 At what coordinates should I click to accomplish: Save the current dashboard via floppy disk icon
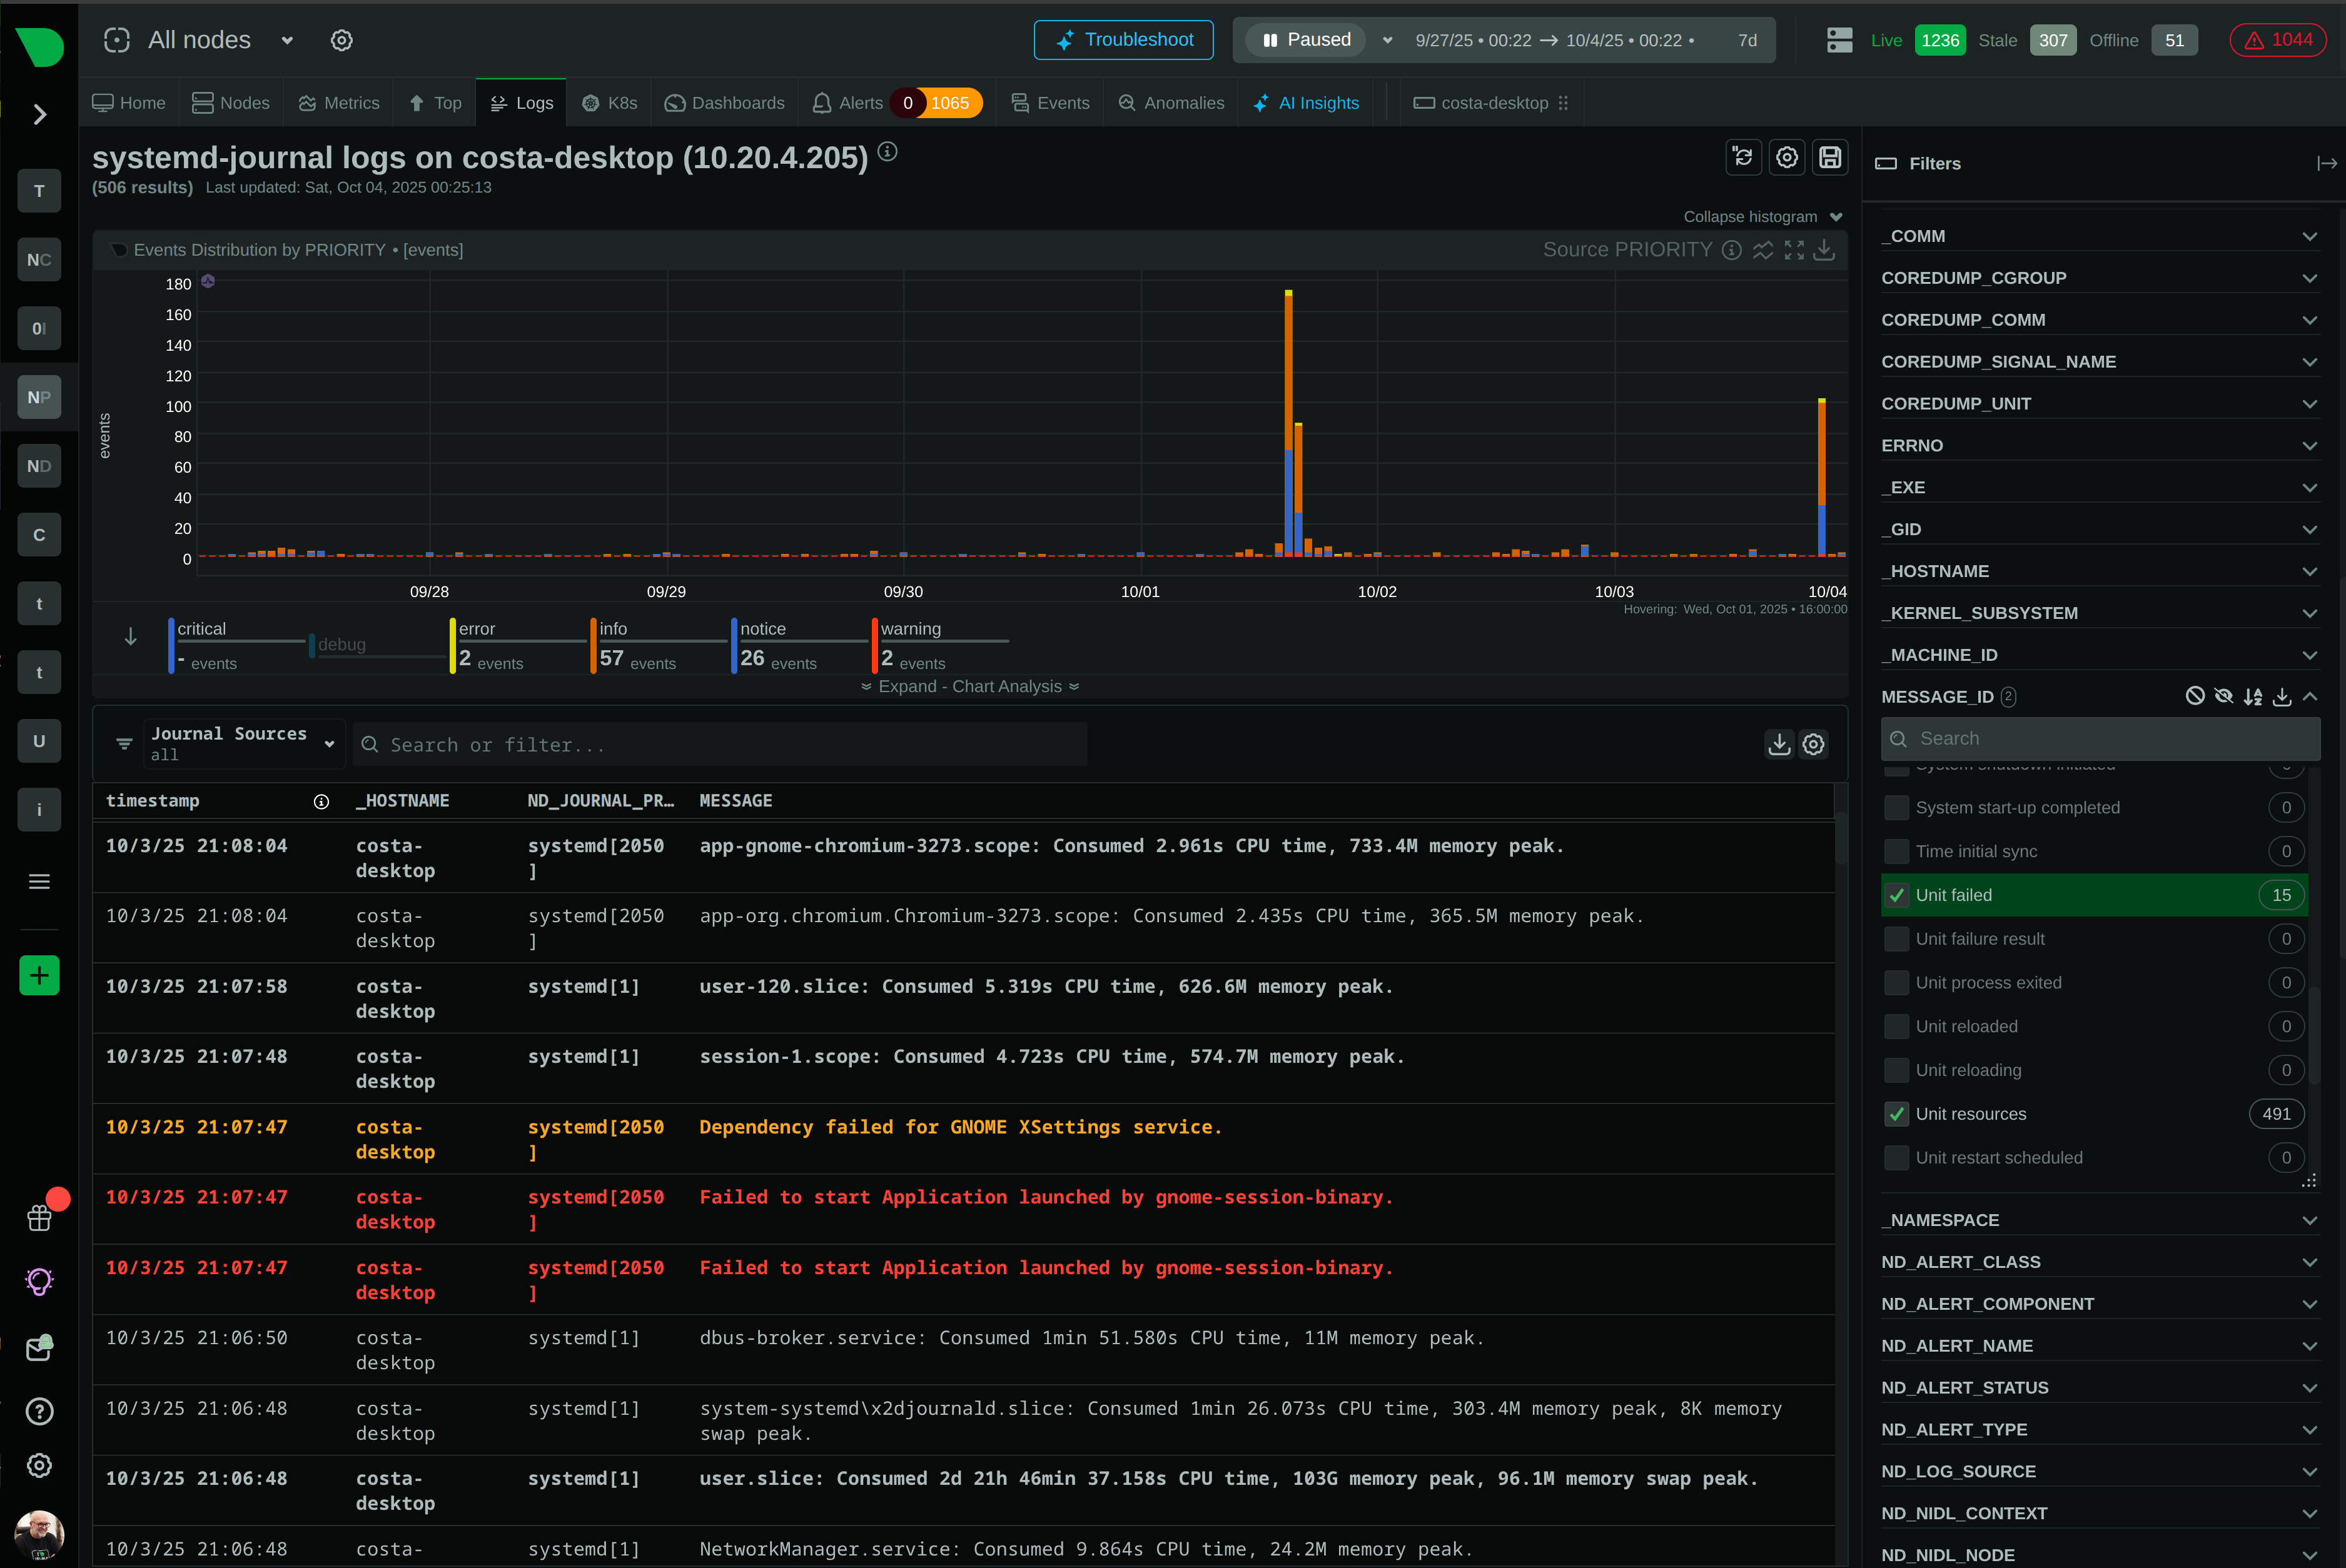[x=1830, y=157]
